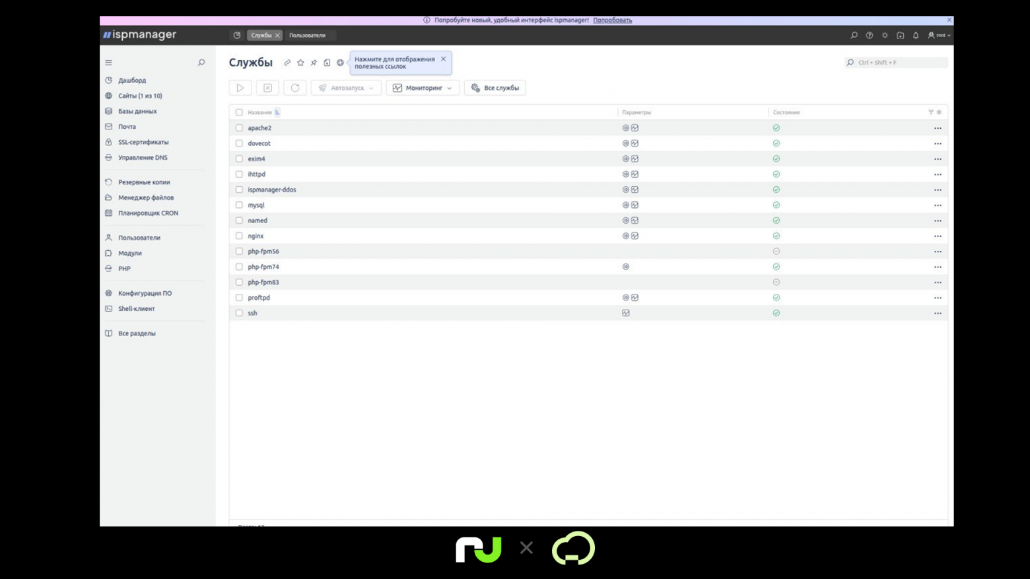Open the Мониторинг dropdown menu
The width and height of the screenshot is (1030, 579).
pos(423,88)
